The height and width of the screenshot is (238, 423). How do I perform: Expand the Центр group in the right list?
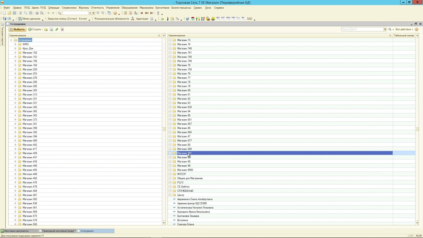click(x=170, y=195)
